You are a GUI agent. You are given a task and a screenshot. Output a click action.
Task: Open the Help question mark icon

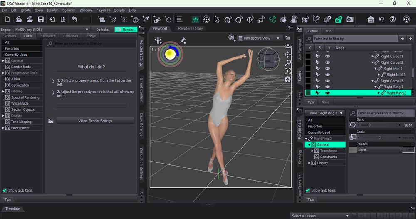393,20
